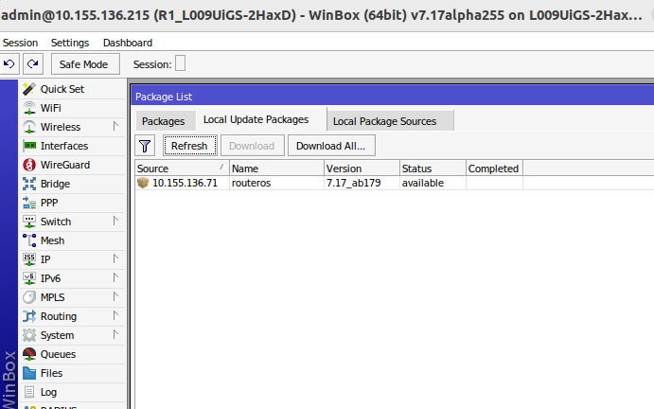Click the Queues sidebar icon
Image resolution: width=654 pixels, height=409 pixels.
(x=29, y=354)
